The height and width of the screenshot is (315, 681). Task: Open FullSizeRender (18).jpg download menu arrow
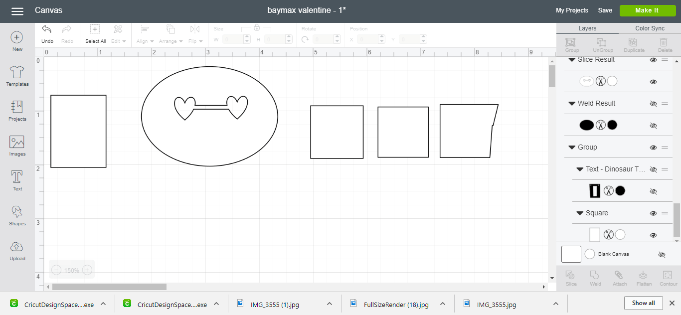tap(442, 304)
